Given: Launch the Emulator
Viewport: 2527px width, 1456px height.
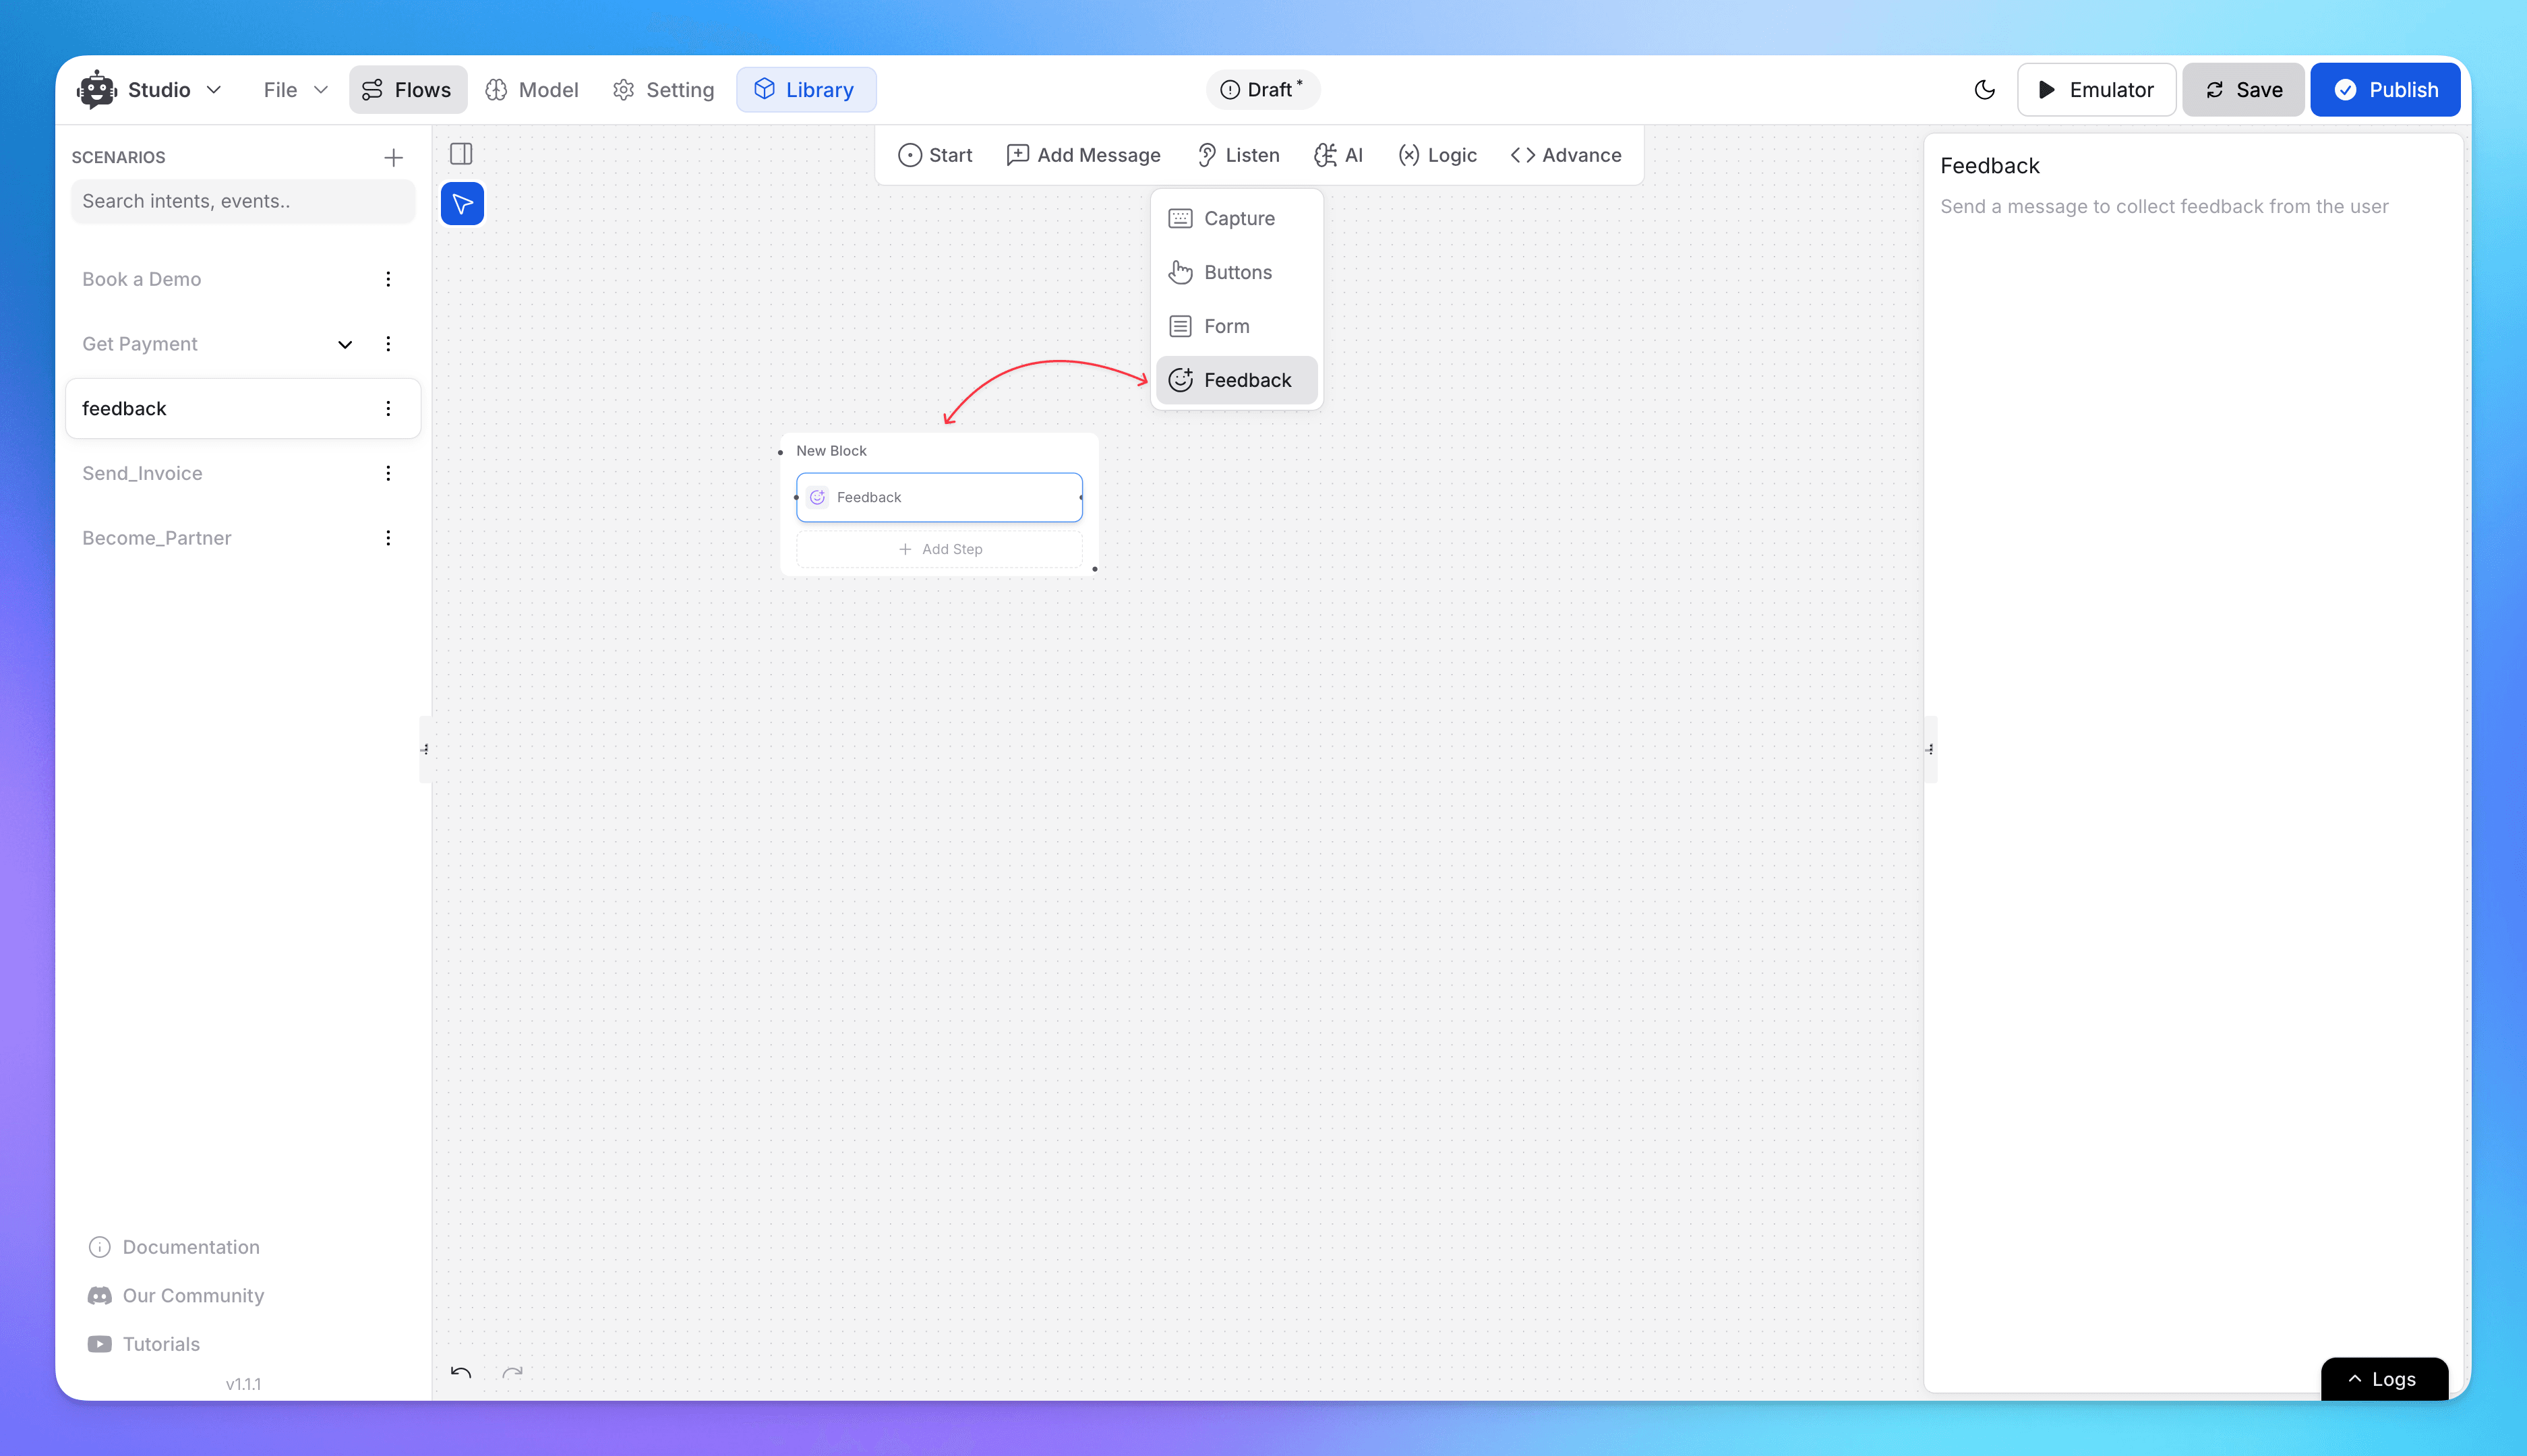Looking at the screenshot, I should (x=2095, y=90).
